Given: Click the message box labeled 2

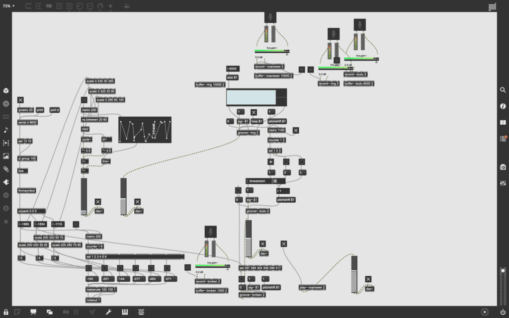Looking at the screenshot, I should click(287, 172).
